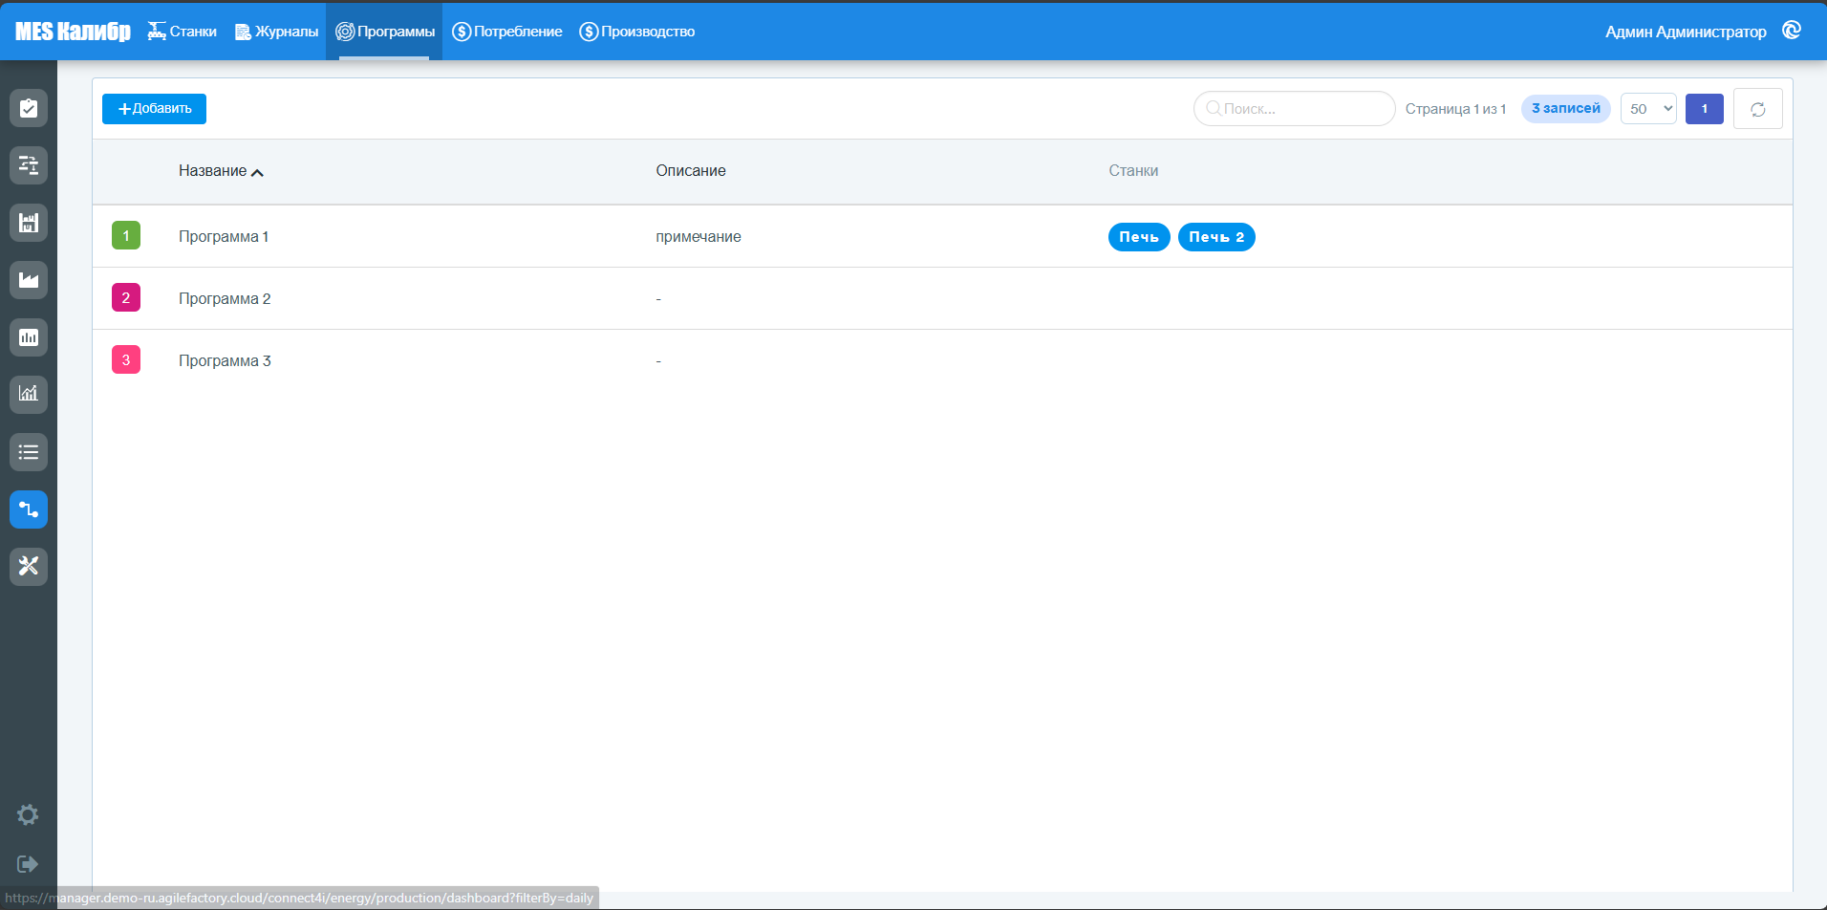1827x910 pixels.
Task: Click the Добавить button
Action: [154, 109]
